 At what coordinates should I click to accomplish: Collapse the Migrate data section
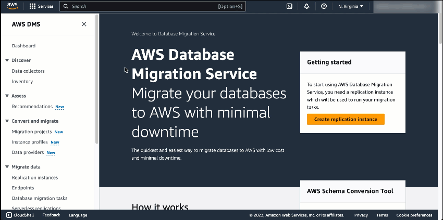click(x=7, y=167)
